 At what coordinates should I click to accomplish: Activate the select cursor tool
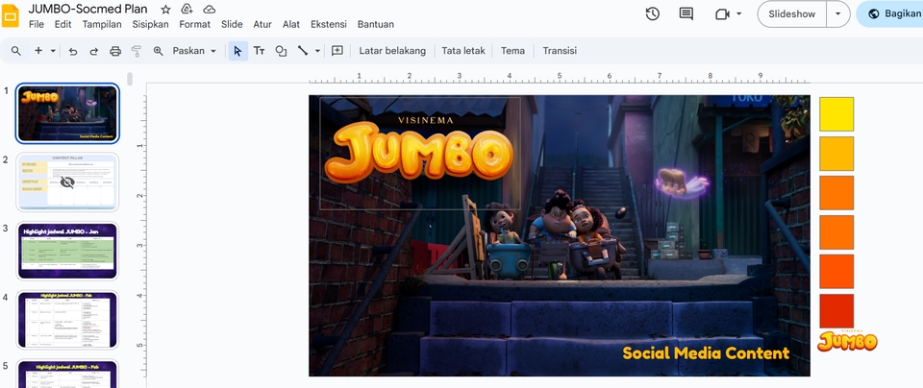pyautogui.click(x=237, y=51)
